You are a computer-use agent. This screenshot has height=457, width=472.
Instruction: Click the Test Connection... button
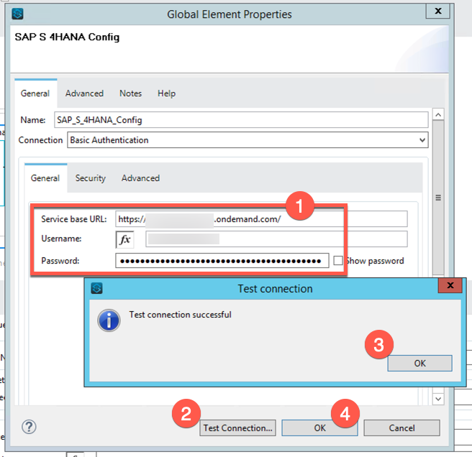tap(237, 428)
